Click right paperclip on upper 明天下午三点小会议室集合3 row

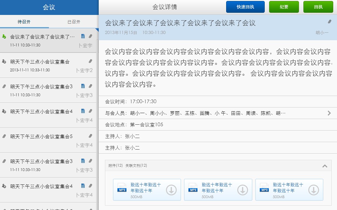click(91, 86)
